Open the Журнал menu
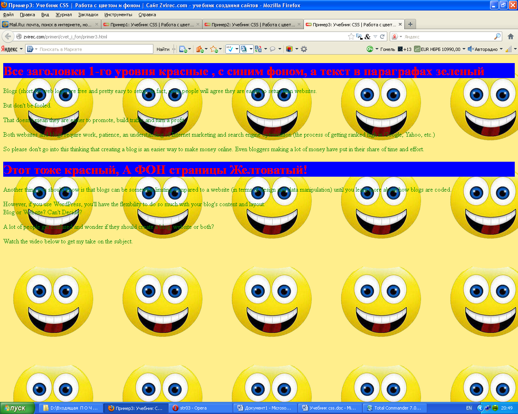Screen dimensions: 518x414 [x=64, y=15]
